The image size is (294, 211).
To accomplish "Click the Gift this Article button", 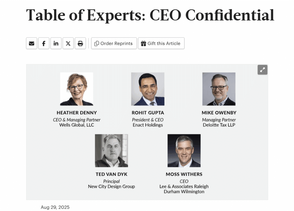I will (x=161, y=43).
